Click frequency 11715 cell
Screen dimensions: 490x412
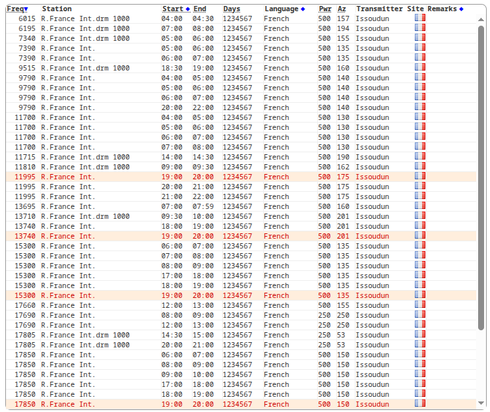tap(25, 157)
